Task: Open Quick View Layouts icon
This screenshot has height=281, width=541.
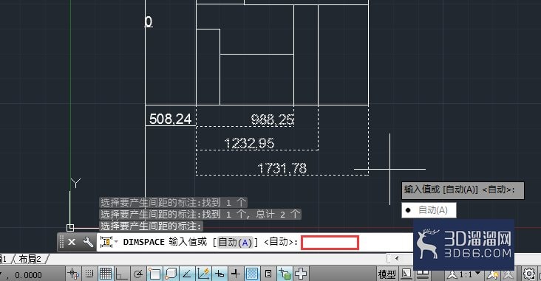Action: click(406, 274)
